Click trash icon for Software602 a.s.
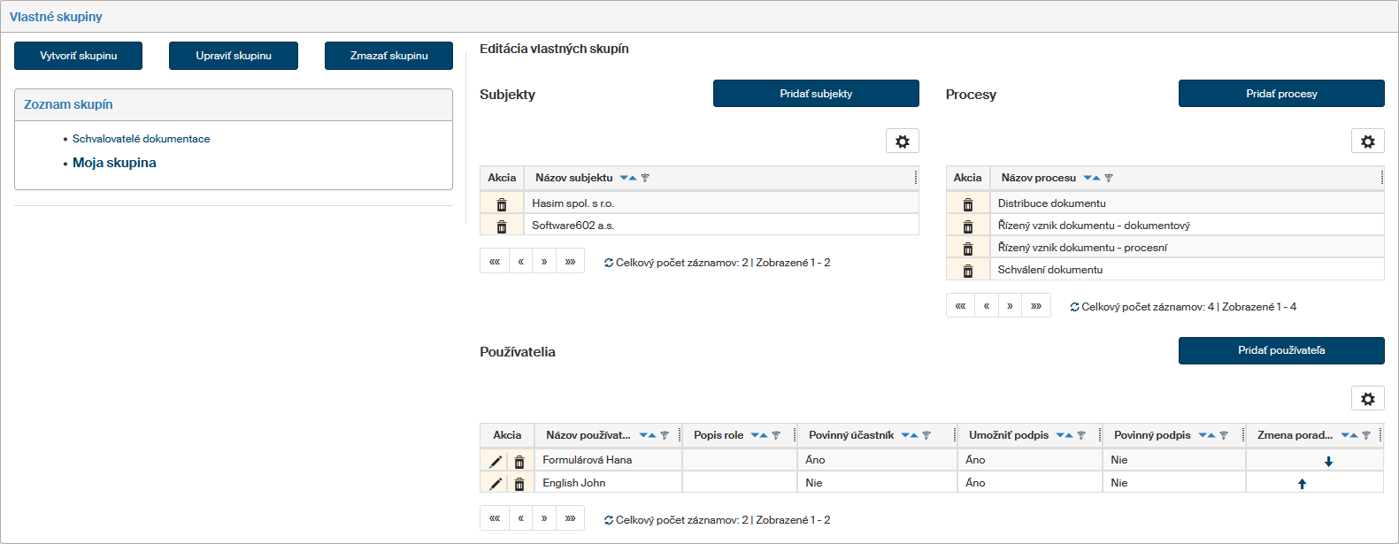This screenshot has height=544, width=1399. [502, 226]
